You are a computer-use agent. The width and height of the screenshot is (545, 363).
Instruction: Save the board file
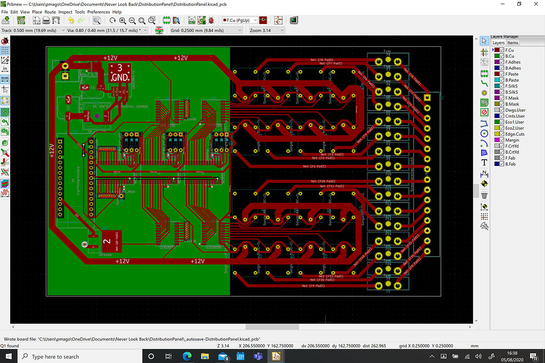tap(5, 20)
